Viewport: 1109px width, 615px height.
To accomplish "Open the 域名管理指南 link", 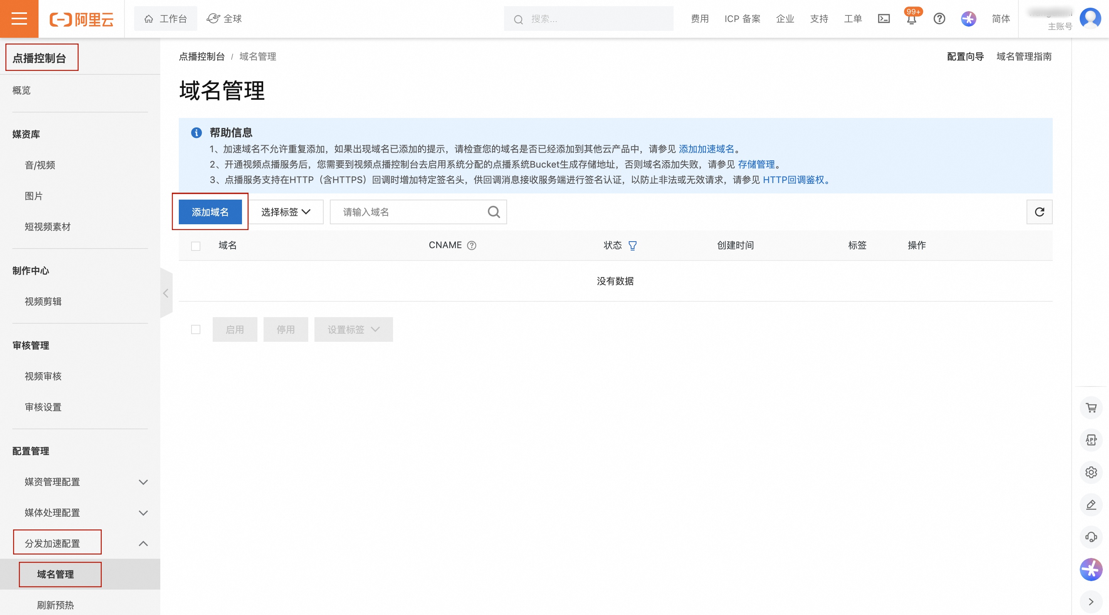I will click(1024, 56).
